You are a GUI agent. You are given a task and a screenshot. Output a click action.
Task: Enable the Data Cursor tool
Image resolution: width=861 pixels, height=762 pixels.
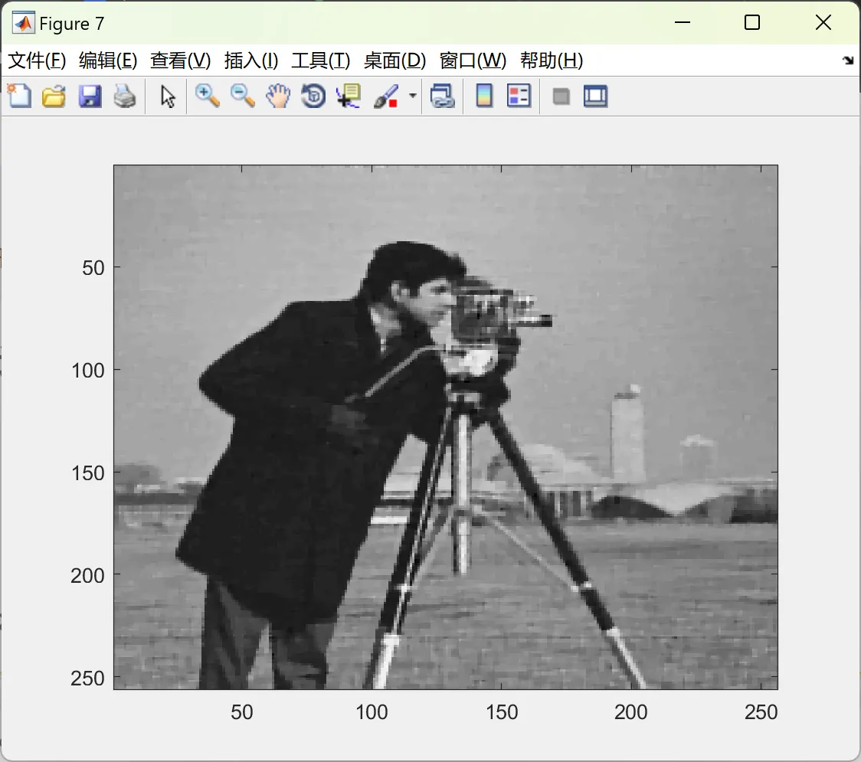[349, 96]
